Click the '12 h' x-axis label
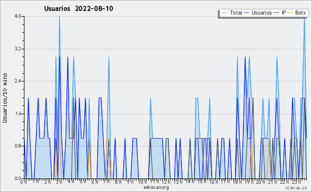This screenshot has height=192, width=312. [166, 182]
